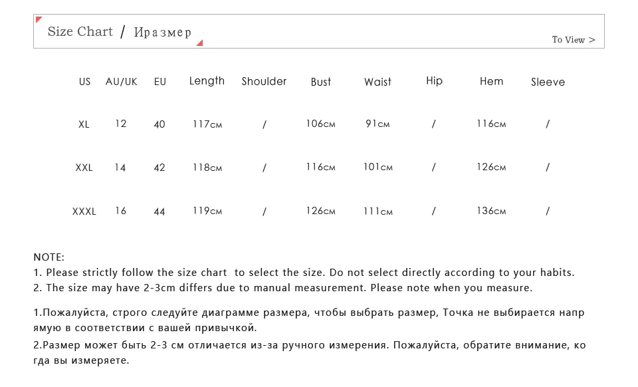This screenshot has width=638, height=387.
Task: Click the To View link
Action: [x=574, y=39]
